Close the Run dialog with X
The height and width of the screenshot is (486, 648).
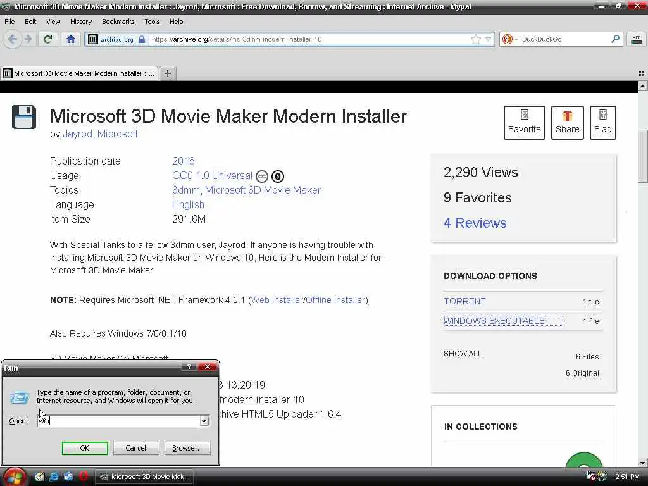pyautogui.click(x=208, y=367)
